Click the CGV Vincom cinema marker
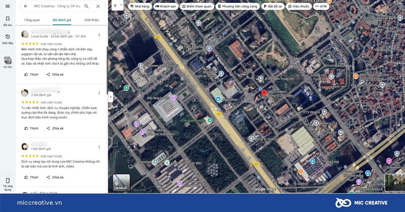Screen dimensions: 405x212 point(358,181)
